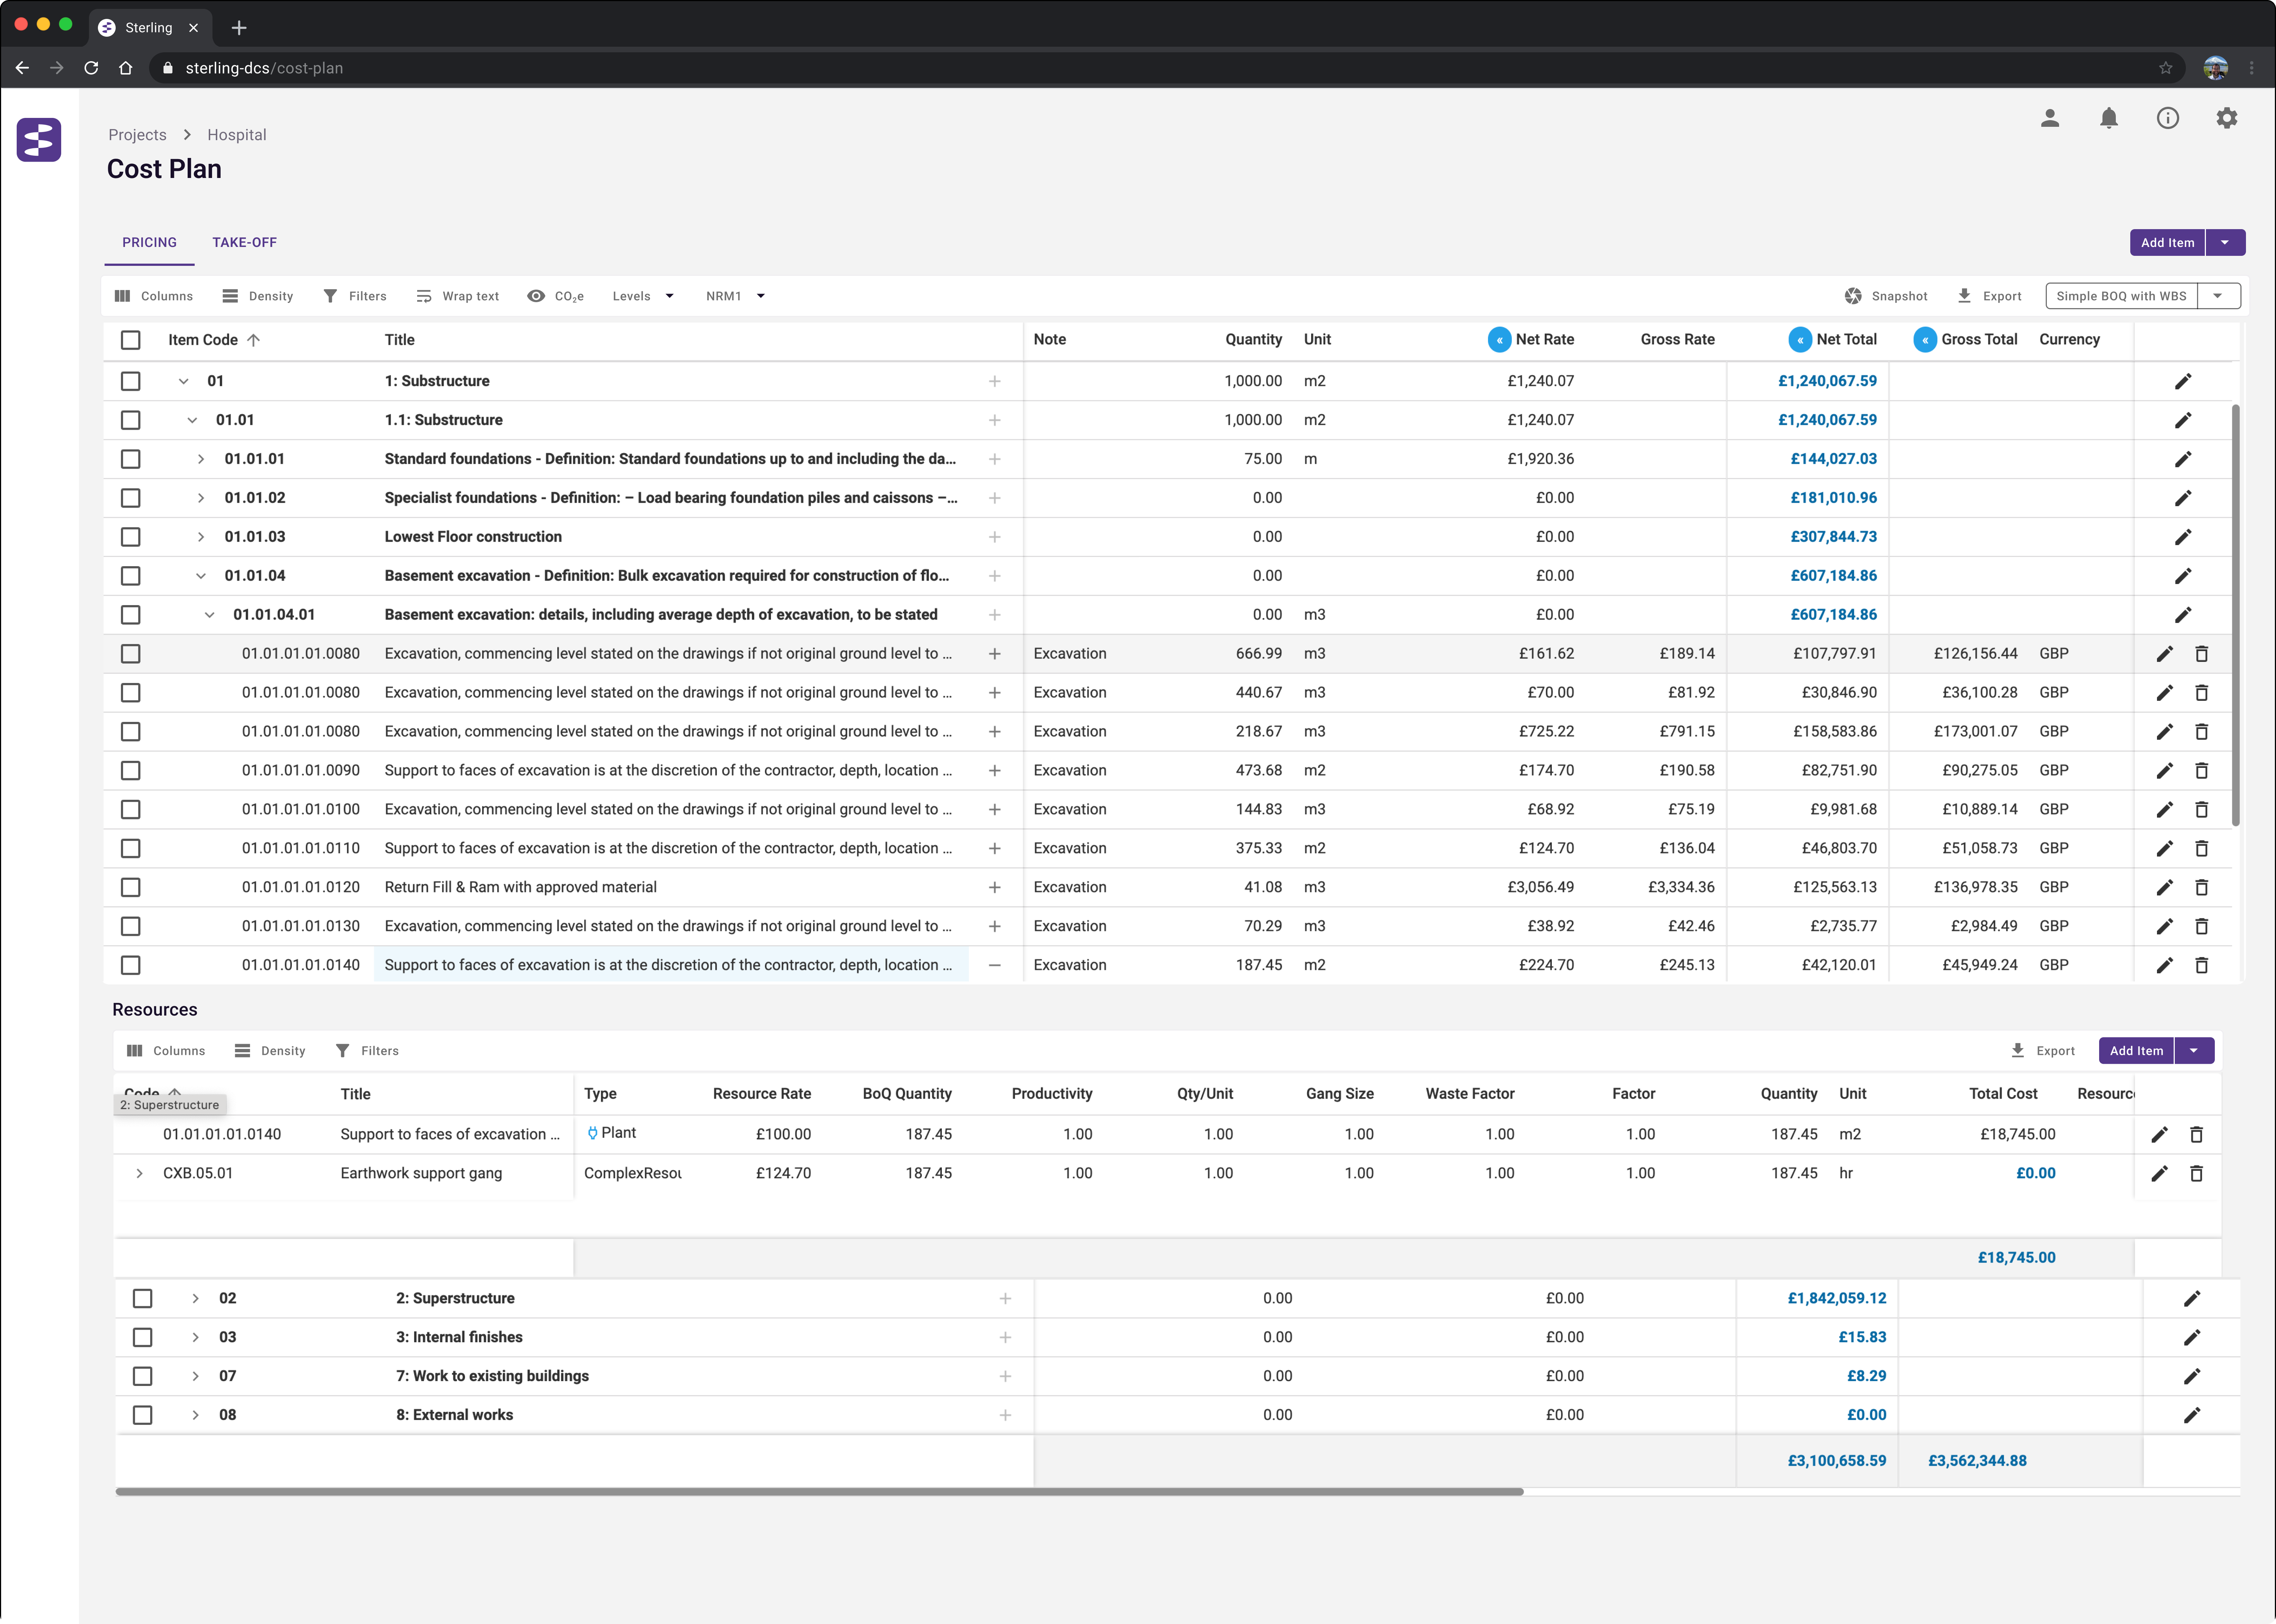
Task: Open the user profile icon
Action: pyautogui.click(x=2050, y=118)
